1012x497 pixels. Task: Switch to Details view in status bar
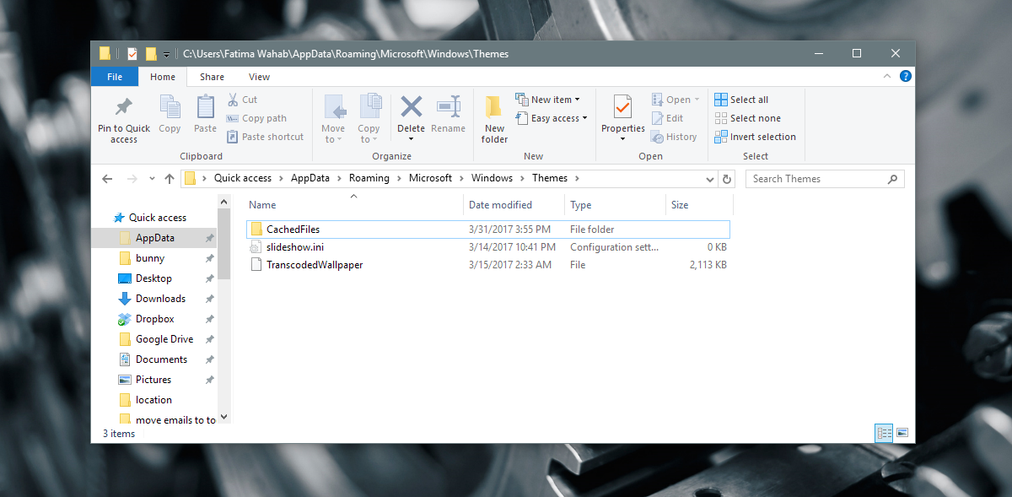click(x=885, y=433)
